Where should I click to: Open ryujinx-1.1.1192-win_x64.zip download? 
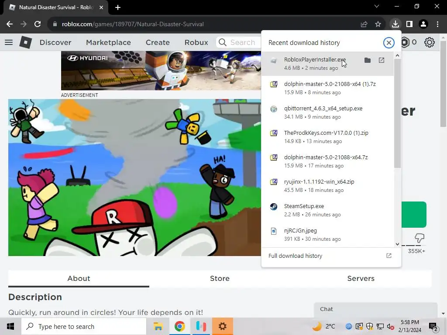click(x=327, y=186)
